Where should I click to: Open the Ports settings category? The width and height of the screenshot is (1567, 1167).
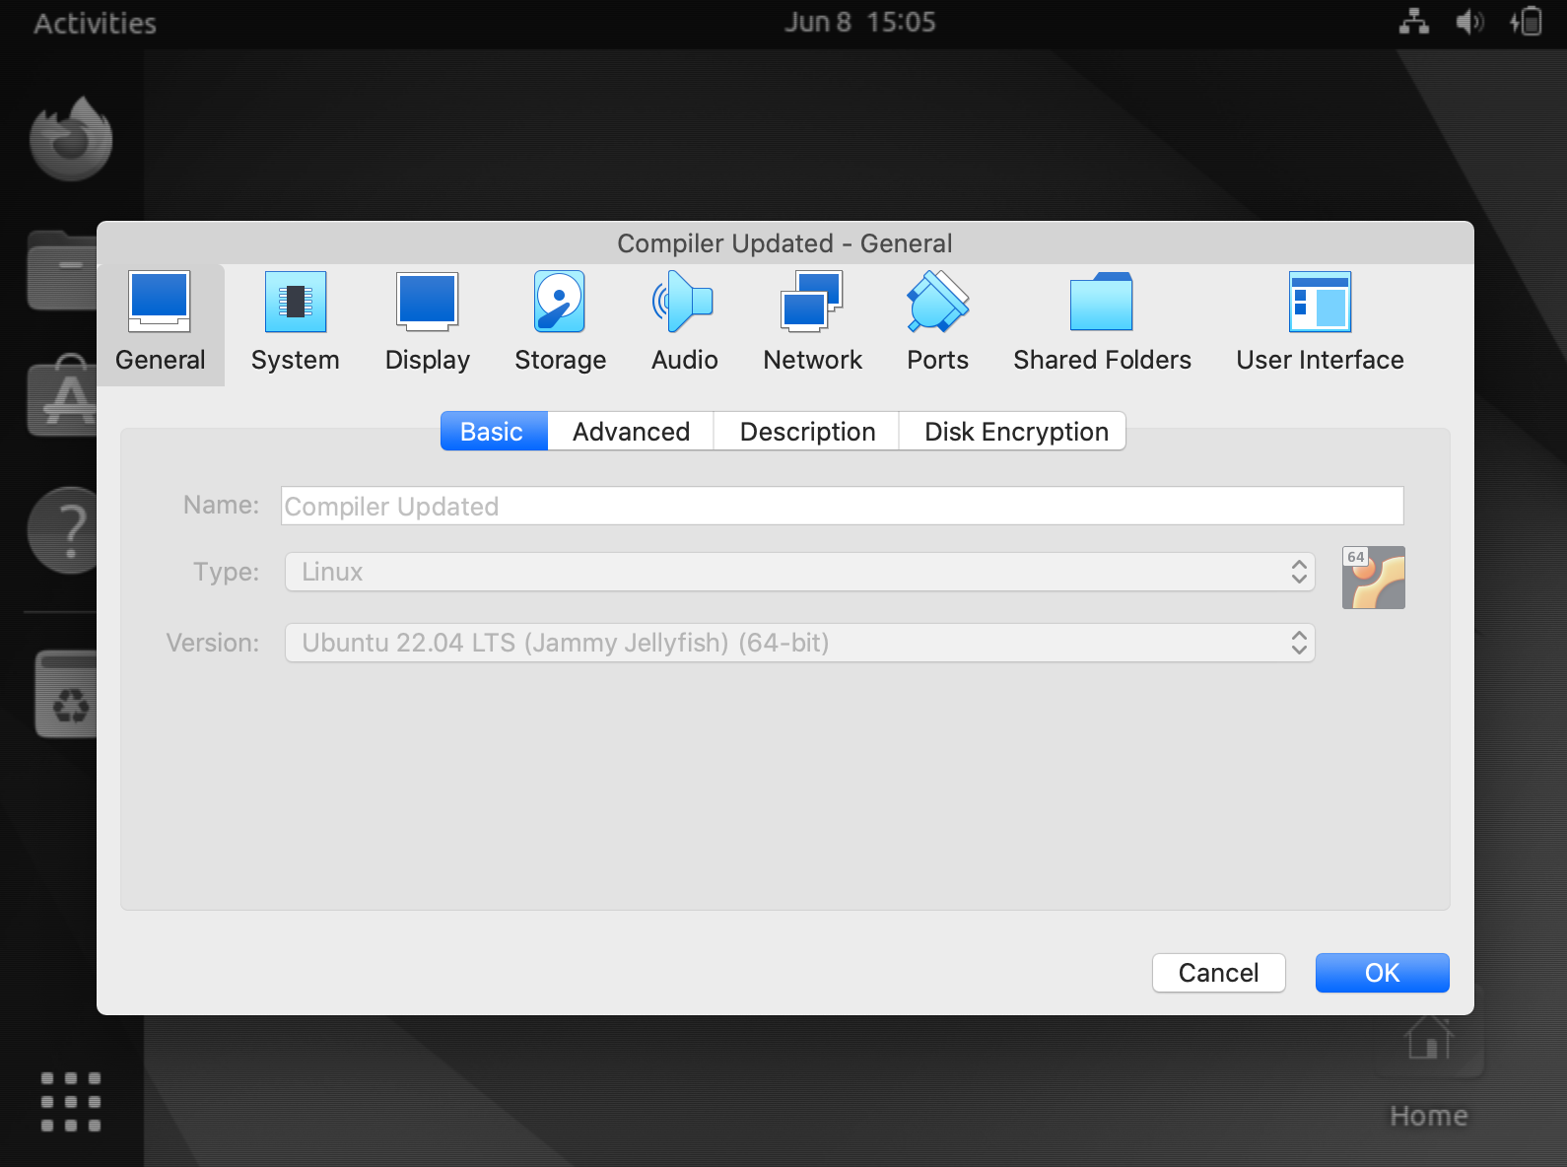937,324
